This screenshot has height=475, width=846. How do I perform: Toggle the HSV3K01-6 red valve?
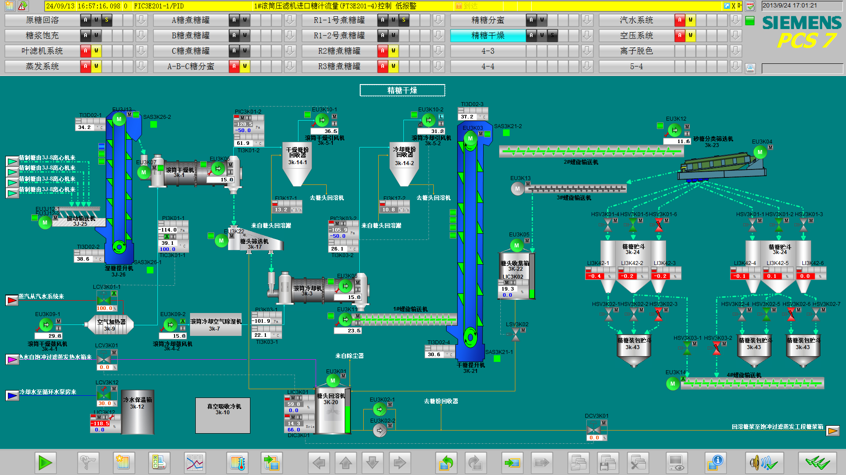[659, 225]
